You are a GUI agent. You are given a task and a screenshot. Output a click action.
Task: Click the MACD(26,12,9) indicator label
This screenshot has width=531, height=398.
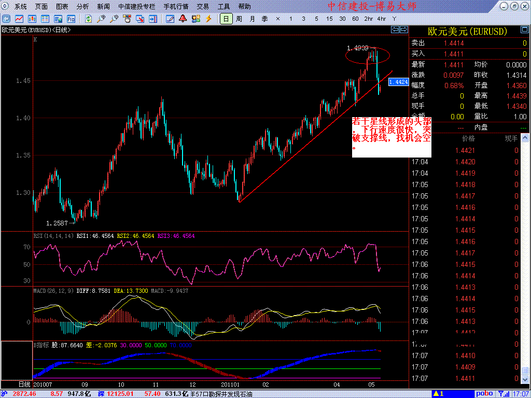click(x=53, y=291)
